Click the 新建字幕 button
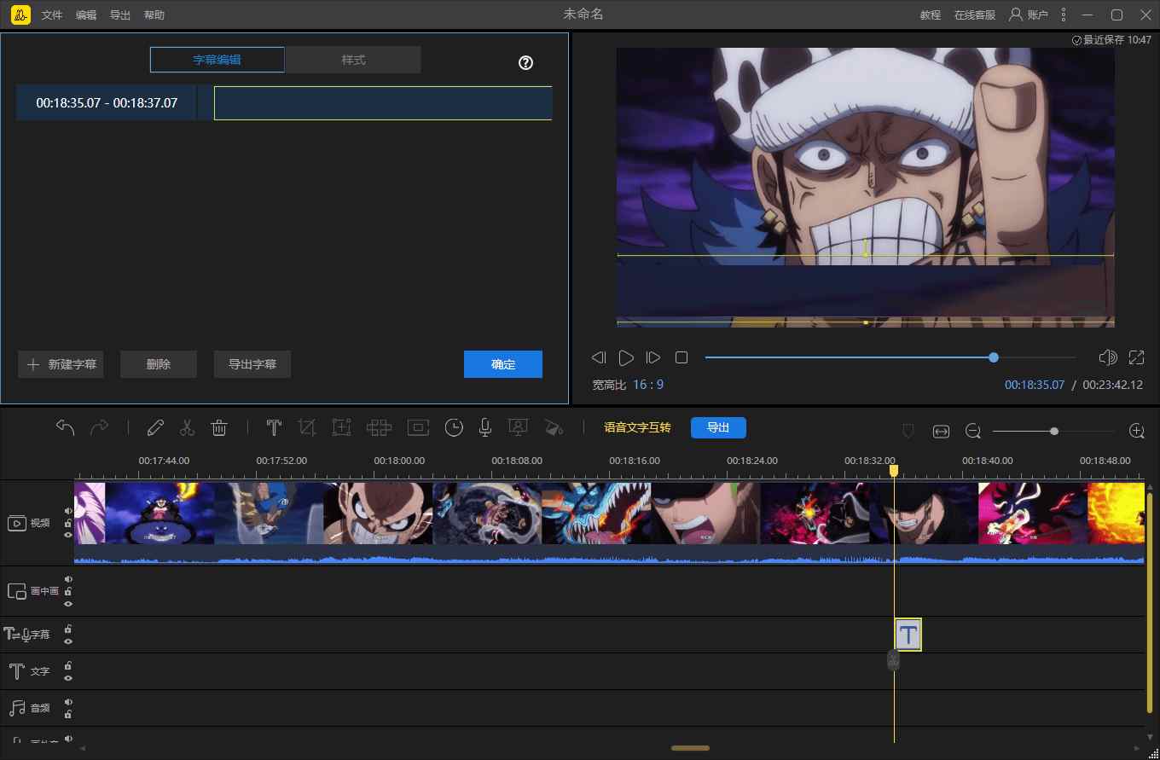This screenshot has width=1160, height=760. (x=61, y=364)
